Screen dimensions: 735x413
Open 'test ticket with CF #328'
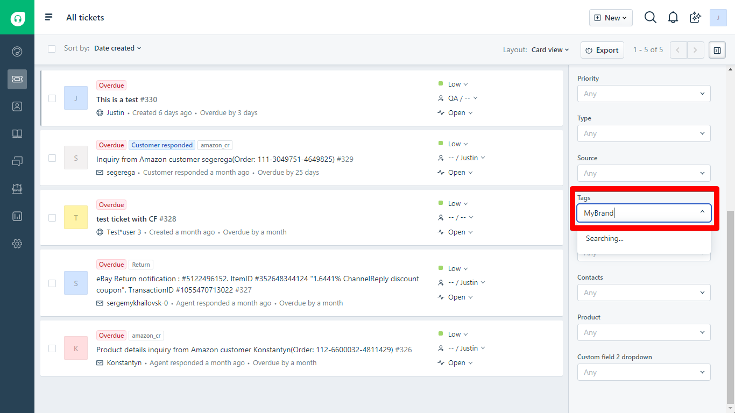136,219
